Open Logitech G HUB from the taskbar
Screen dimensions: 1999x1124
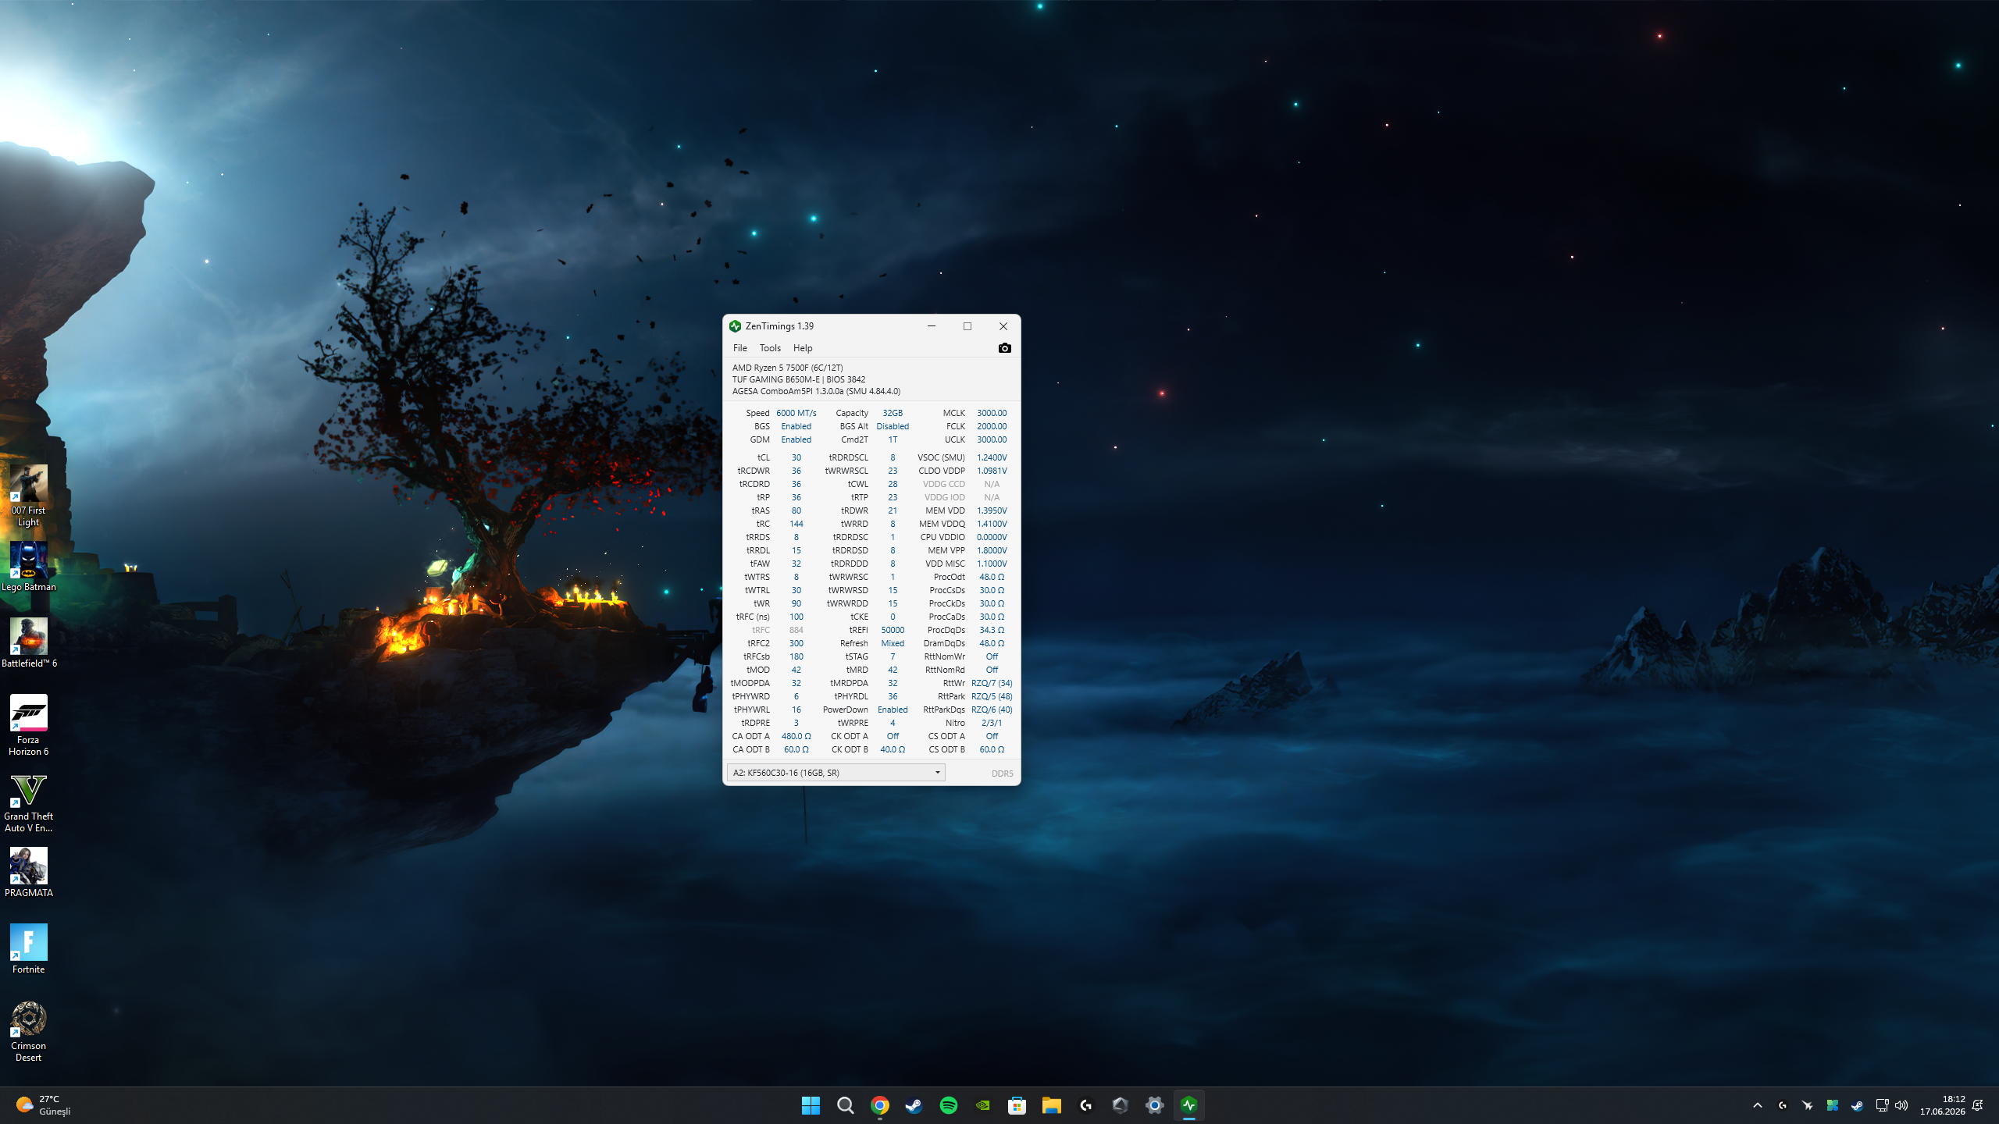coord(1085,1105)
